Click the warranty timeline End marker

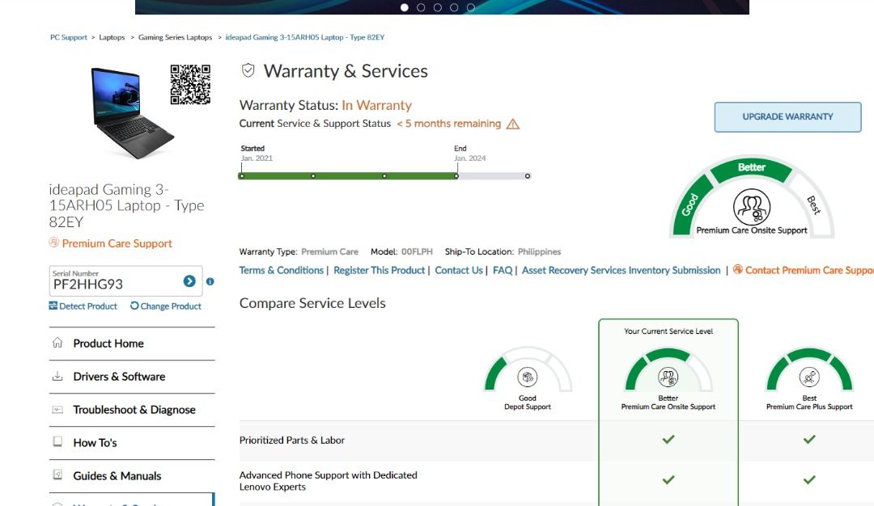click(456, 175)
